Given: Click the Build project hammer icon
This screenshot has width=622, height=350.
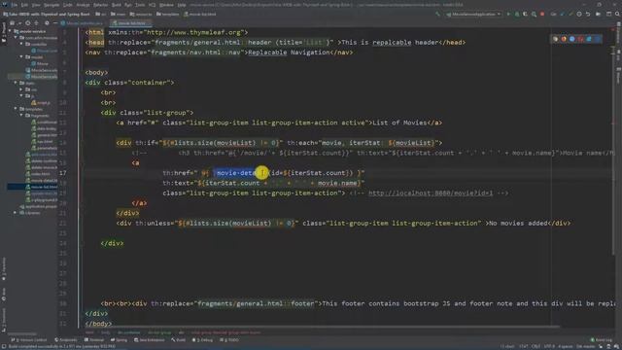Looking at the screenshot, I should (x=437, y=15).
